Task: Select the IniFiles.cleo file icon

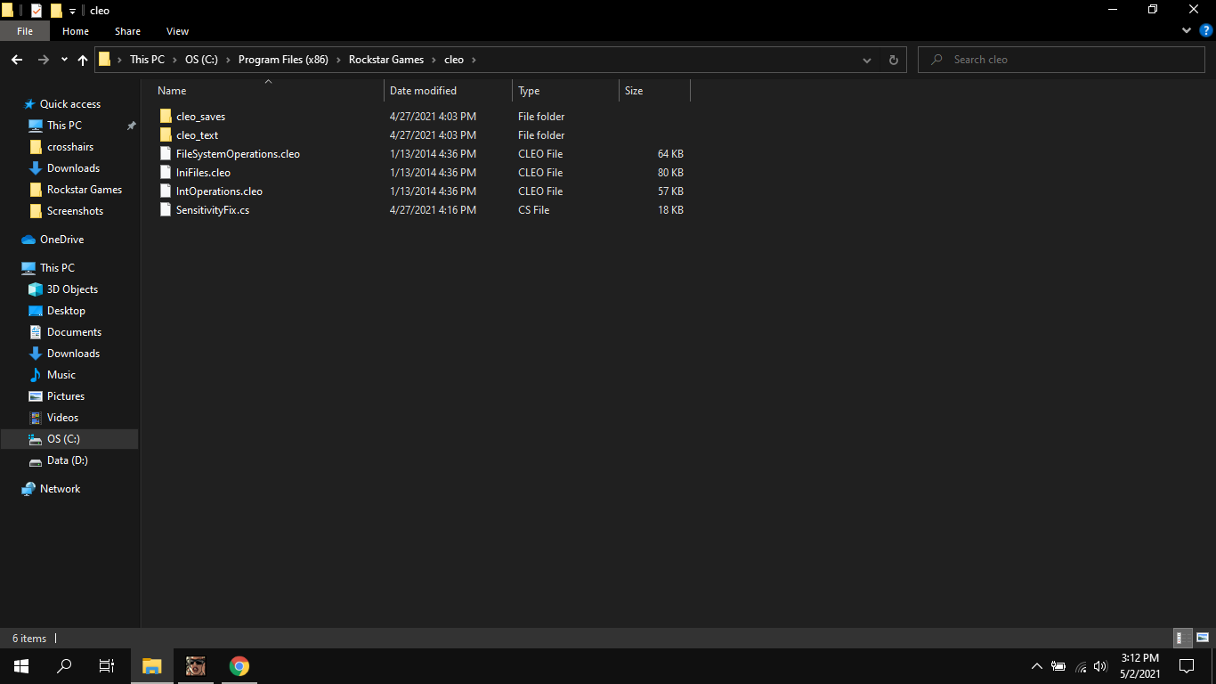Action: (x=166, y=173)
